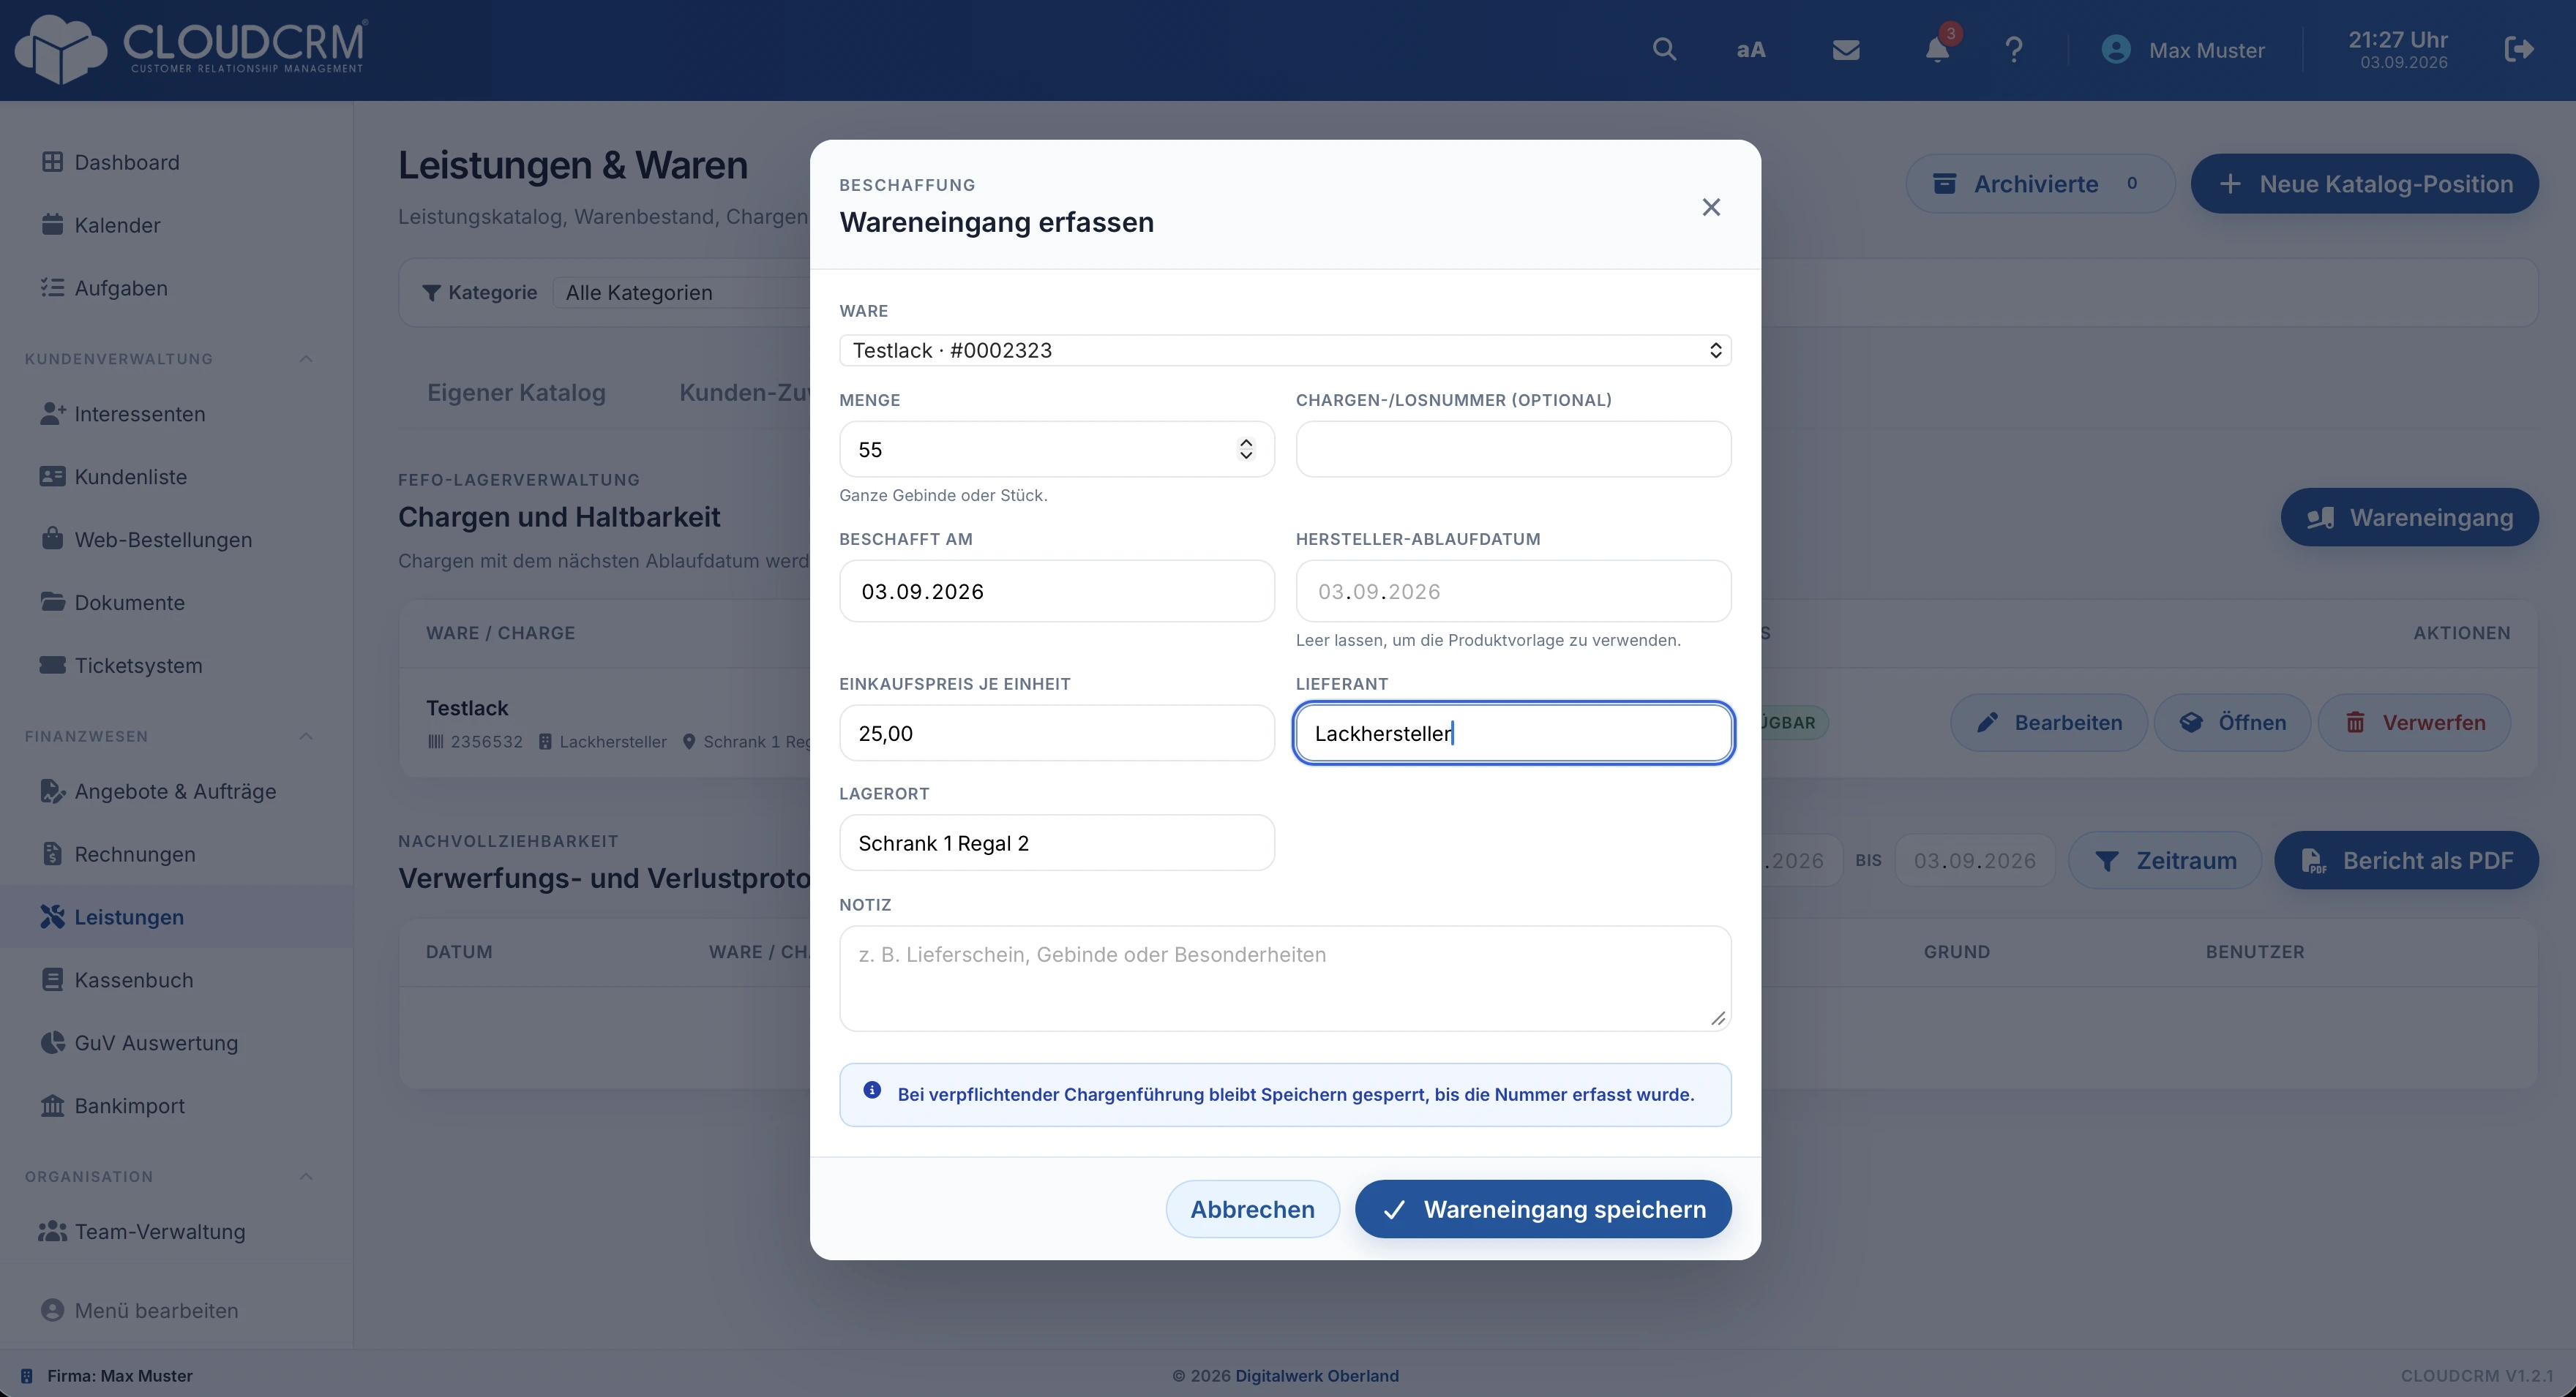Open Kategorie dropdown Alle Kategorien
This screenshot has height=1397, width=2576.
[x=682, y=293]
